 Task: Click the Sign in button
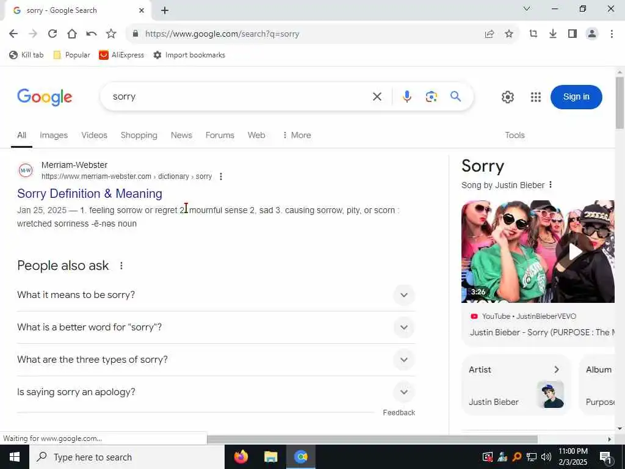pos(576,97)
